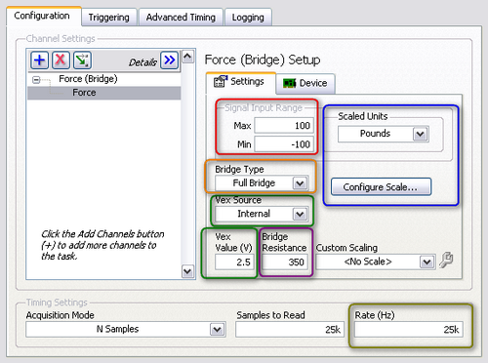Click the blue plus Add Channels icon
This screenshot has height=363, width=488.
pyautogui.click(x=40, y=60)
